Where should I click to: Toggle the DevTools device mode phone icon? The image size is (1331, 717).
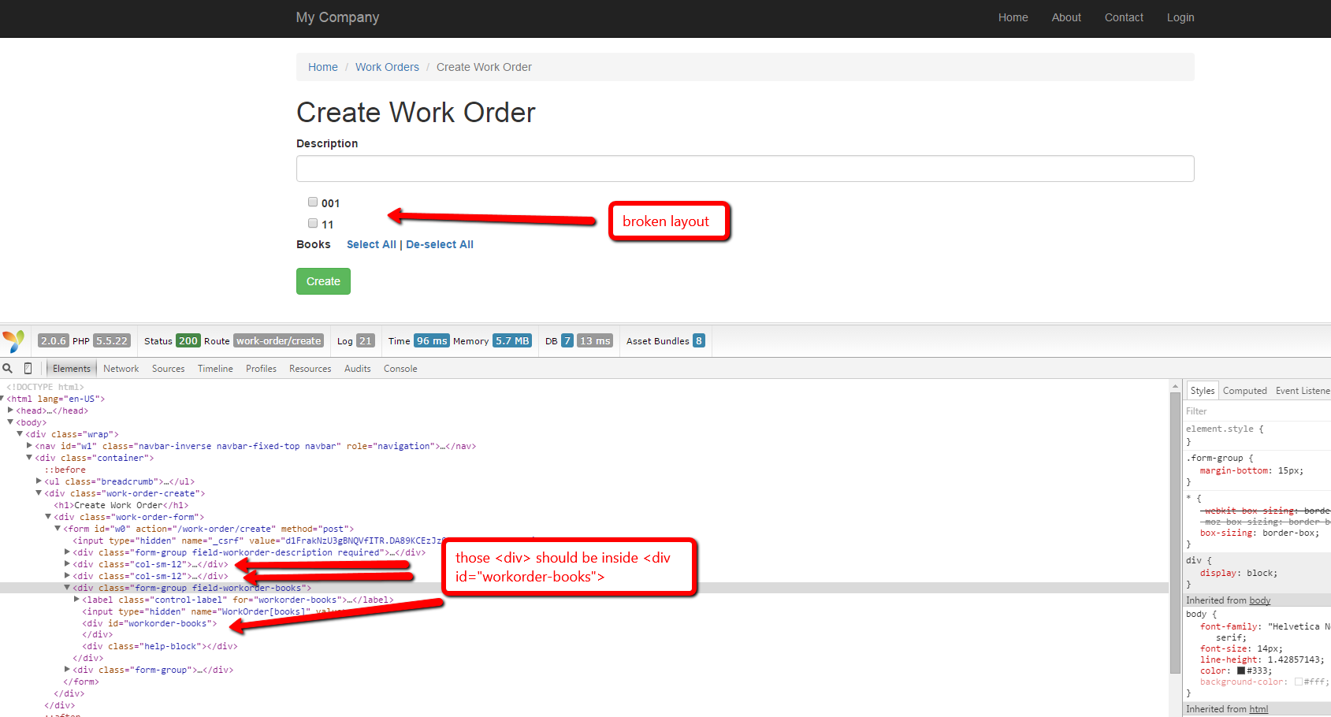(x=28, y=368)
